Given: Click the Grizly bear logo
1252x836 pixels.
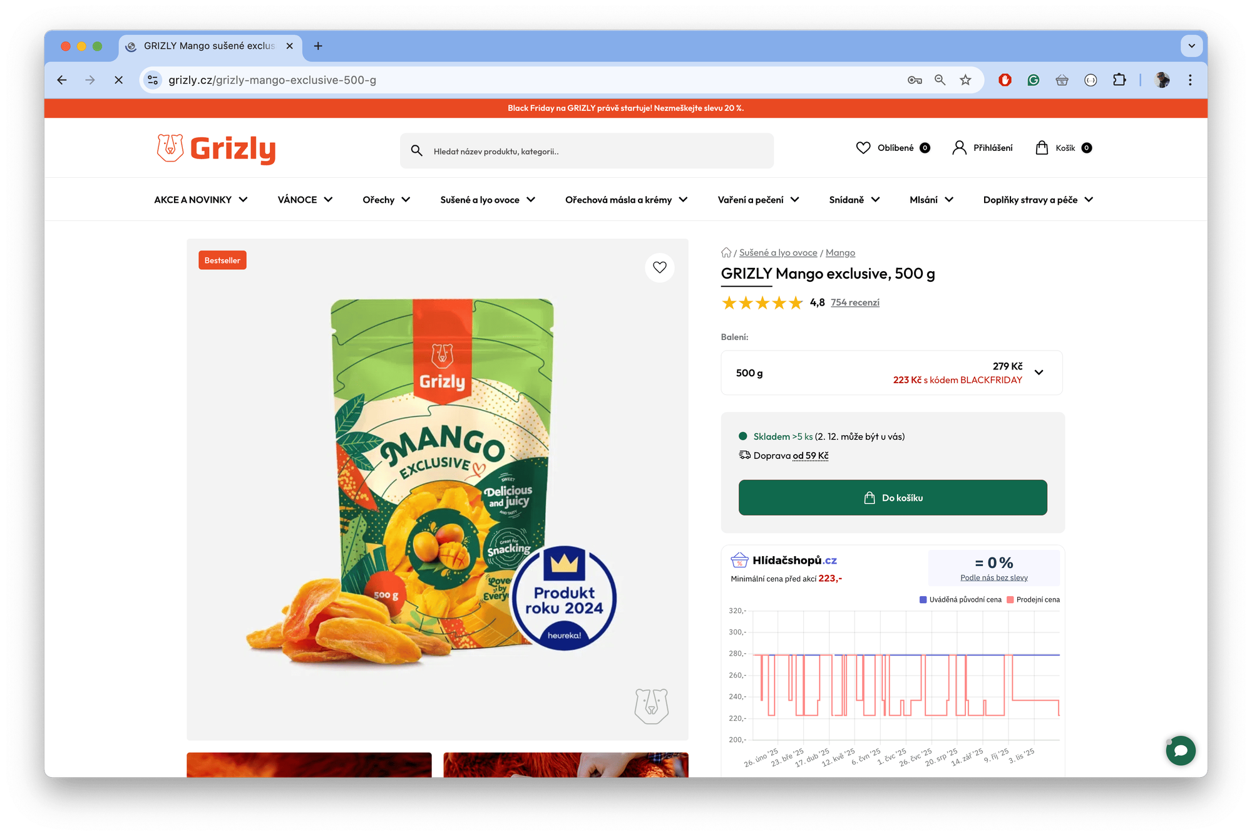Looking at the screenshot, I should [x=216, y=148].
